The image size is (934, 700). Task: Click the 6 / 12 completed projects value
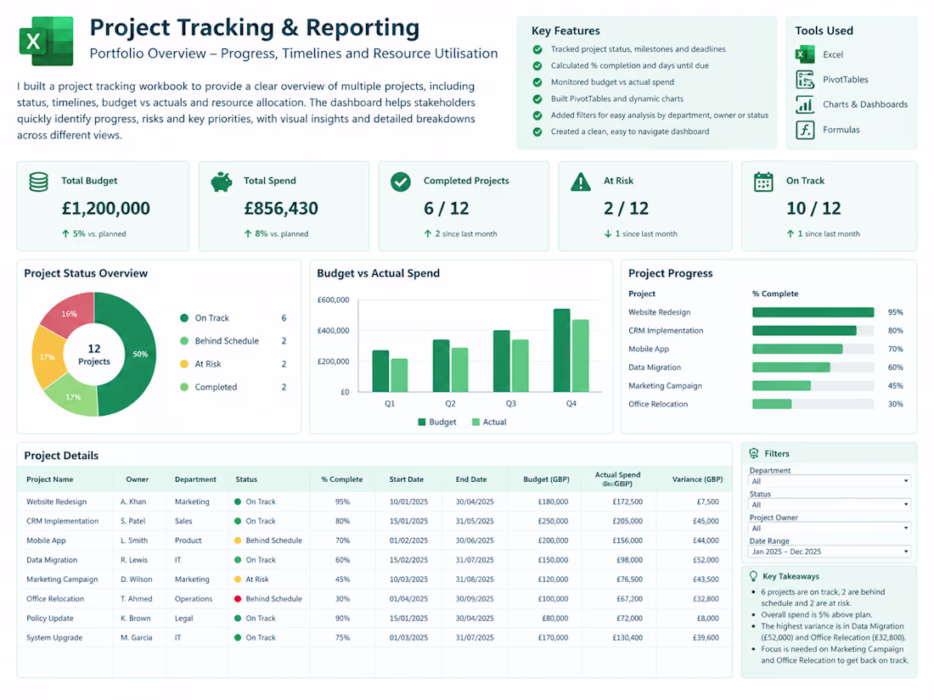tap(446, 209)
